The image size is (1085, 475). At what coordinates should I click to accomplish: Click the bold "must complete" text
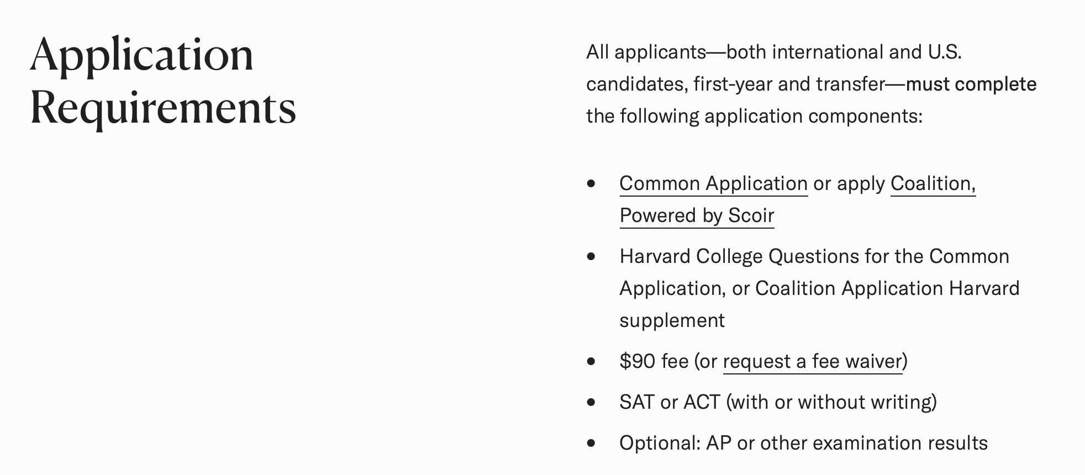pos(971,84)
